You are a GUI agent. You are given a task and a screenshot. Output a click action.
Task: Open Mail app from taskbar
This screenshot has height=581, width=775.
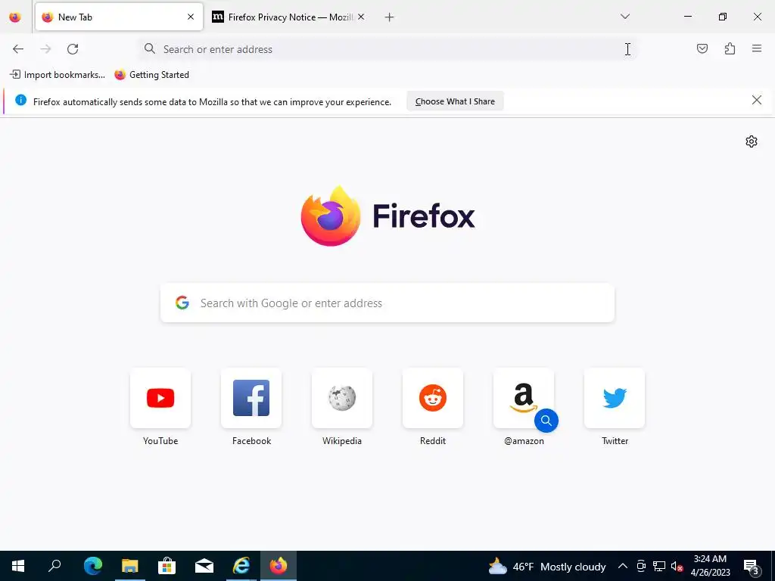click(x=204, y=566)
